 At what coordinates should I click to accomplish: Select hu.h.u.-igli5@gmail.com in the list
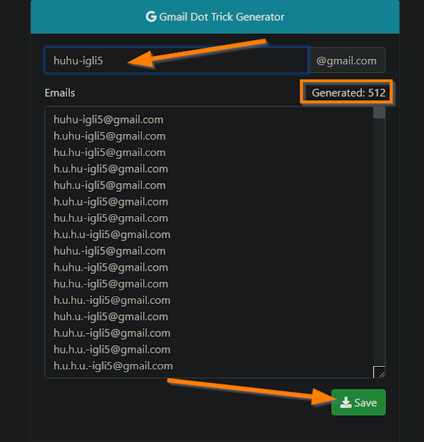(112, 349)
